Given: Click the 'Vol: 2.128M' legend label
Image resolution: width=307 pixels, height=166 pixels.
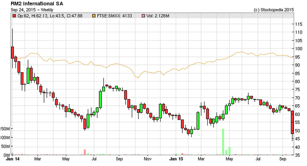Looking at the screenshot, I should click(x=158, y=16).
